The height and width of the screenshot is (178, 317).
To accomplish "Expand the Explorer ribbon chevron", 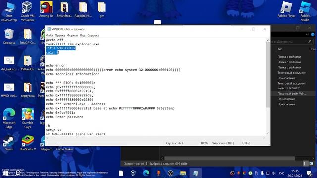I will [307, 35].
